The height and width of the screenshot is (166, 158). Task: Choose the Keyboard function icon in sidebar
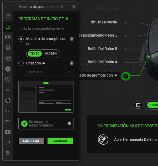(8, 37)
